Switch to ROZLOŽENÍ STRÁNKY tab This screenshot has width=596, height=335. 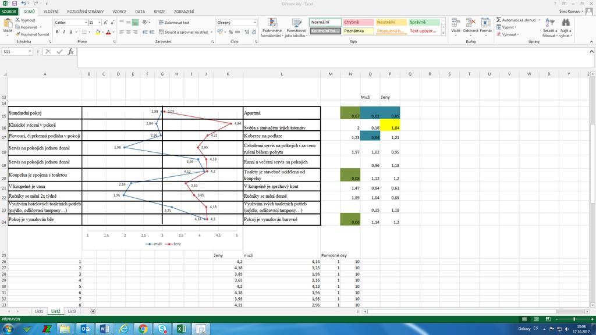point(86,12)
